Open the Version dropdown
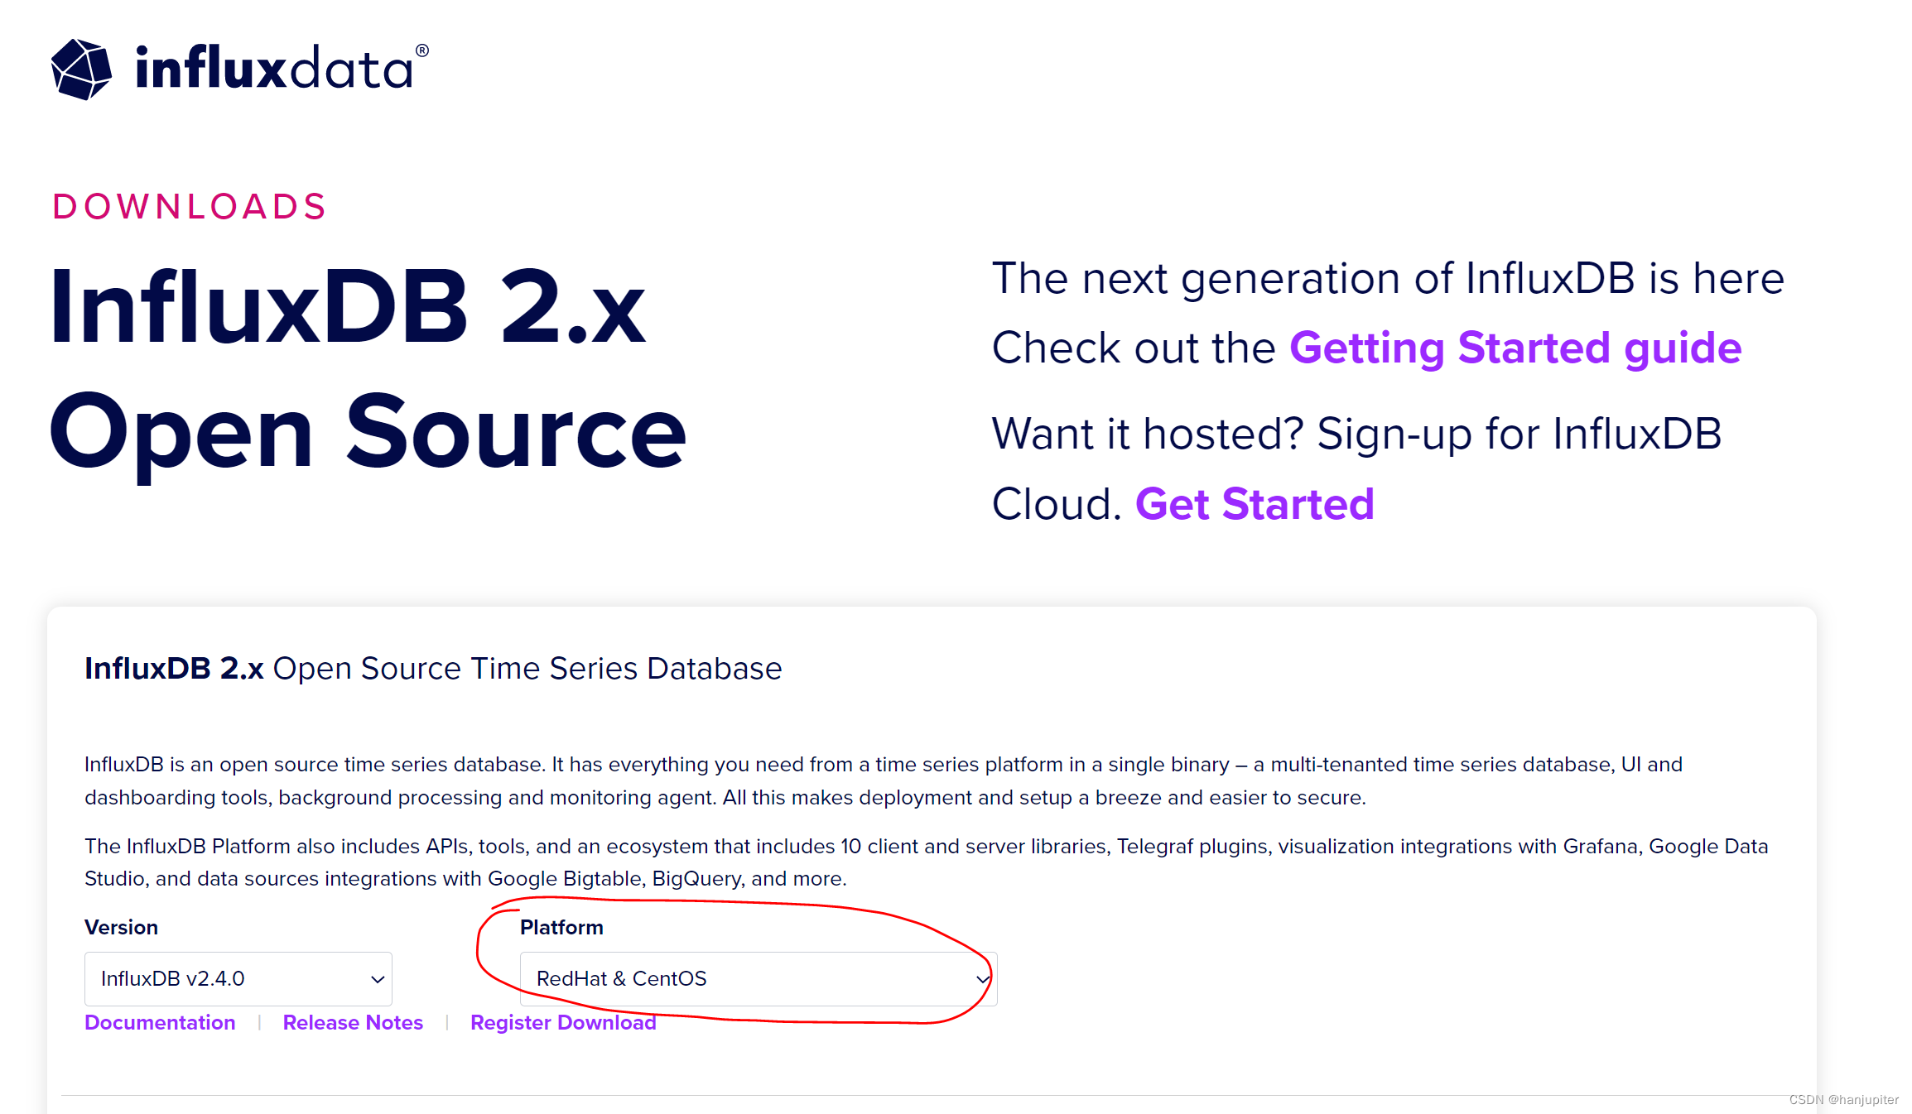The height and width of the screenshot is (1114, 1912). point(238,978)
